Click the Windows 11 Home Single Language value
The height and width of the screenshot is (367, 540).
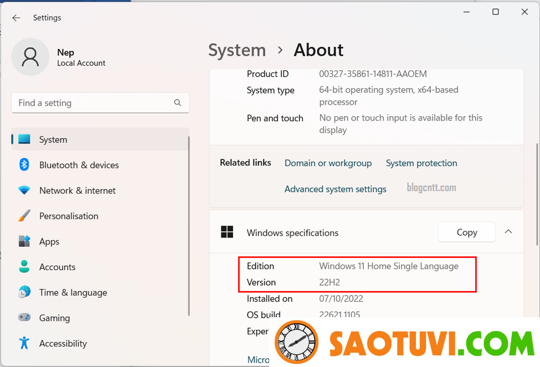click(388, 266)
